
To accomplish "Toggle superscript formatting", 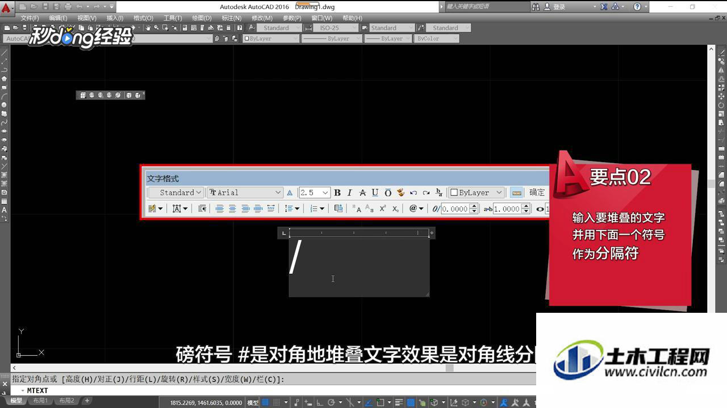I will 383,209.
